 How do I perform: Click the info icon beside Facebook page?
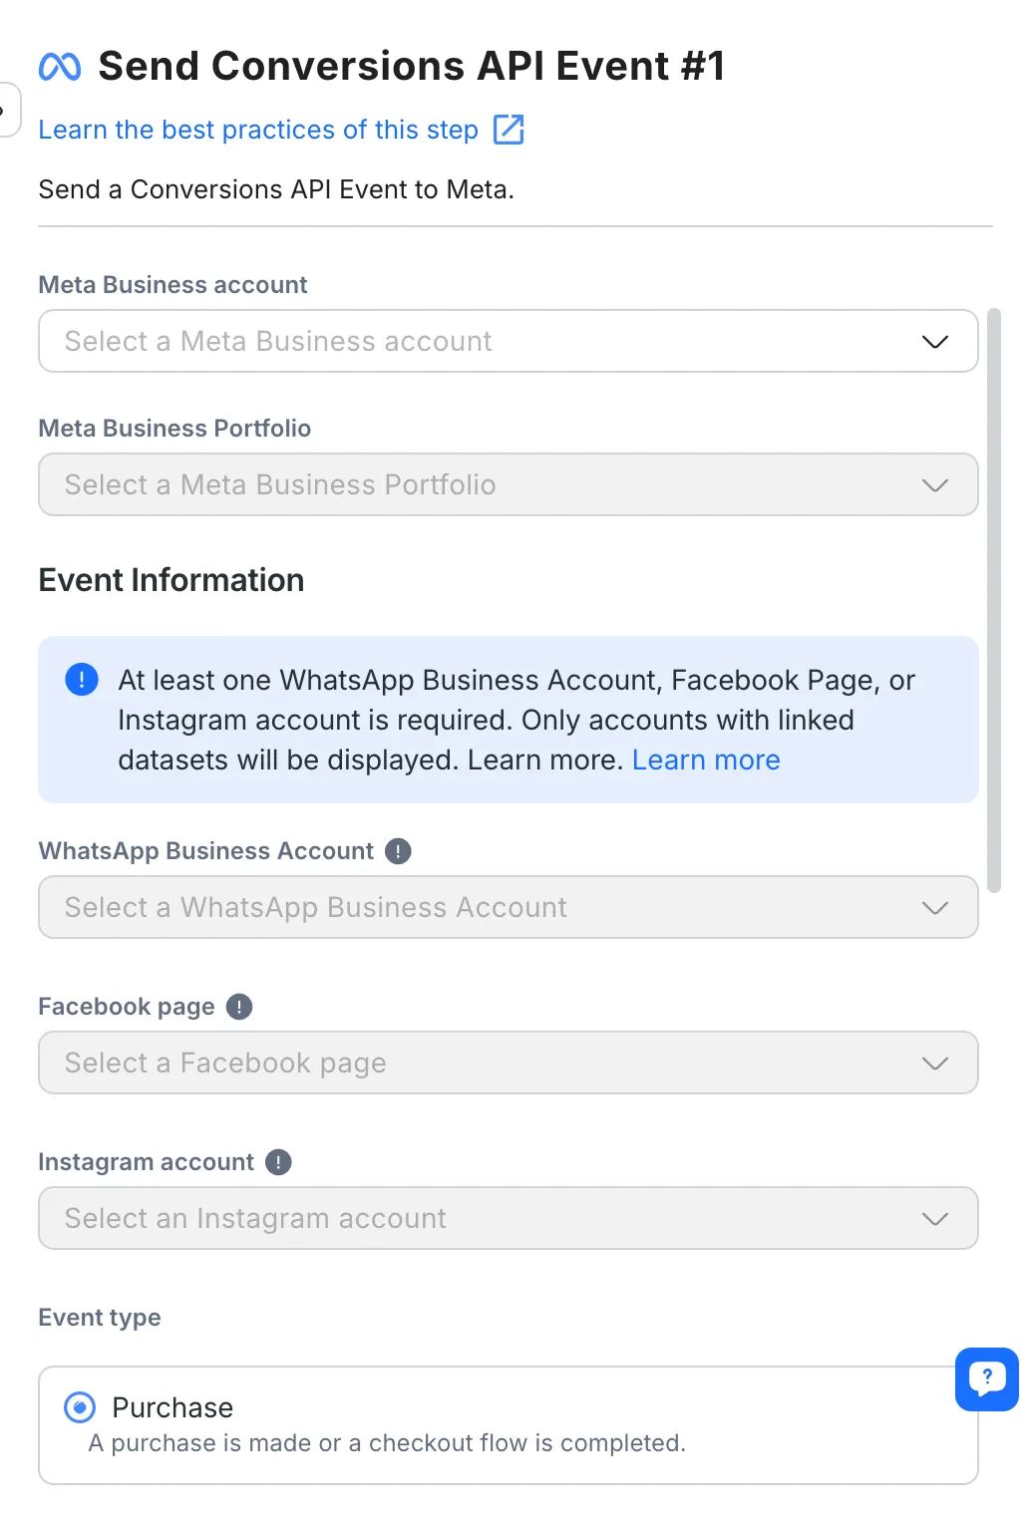[238, 1007]
